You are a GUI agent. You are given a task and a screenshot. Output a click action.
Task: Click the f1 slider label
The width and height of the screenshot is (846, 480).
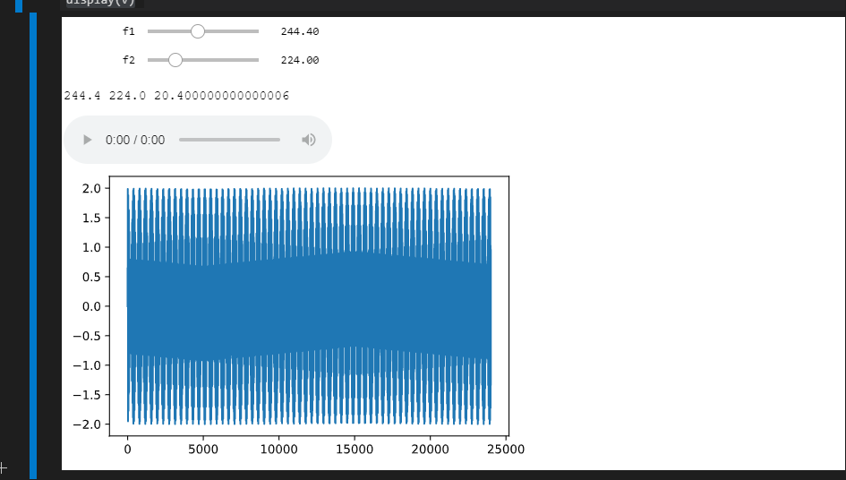tap(128, 31)
